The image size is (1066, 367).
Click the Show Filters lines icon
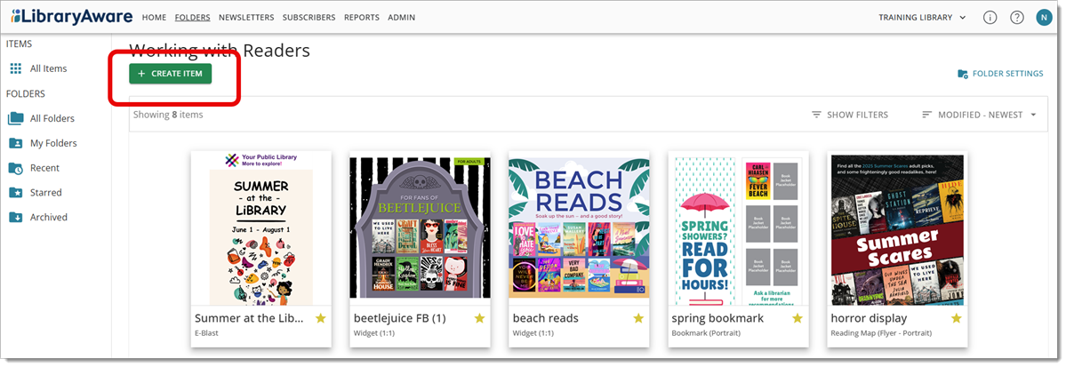pyautogui.click(x=816, y=115)
